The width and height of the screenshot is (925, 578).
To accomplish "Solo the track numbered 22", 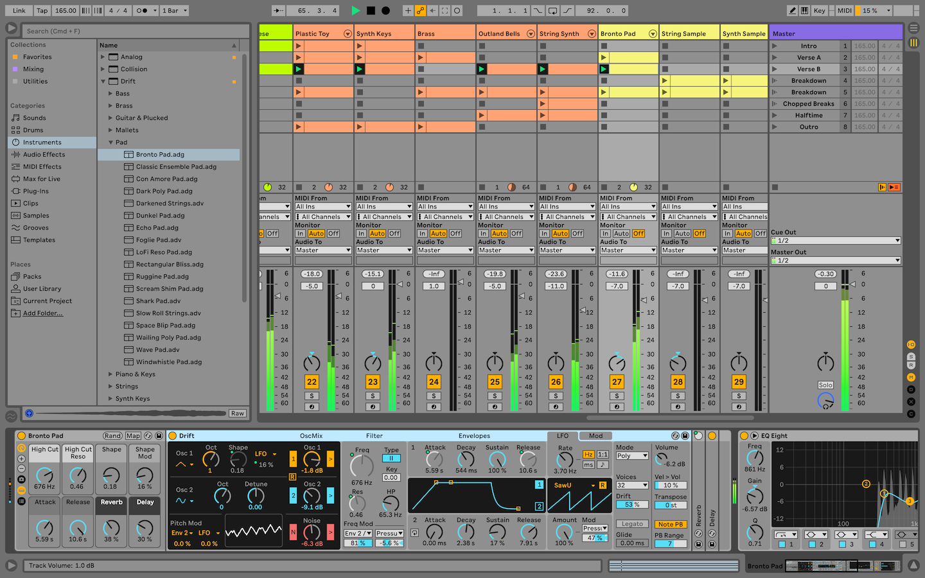I will pos(312,396).
